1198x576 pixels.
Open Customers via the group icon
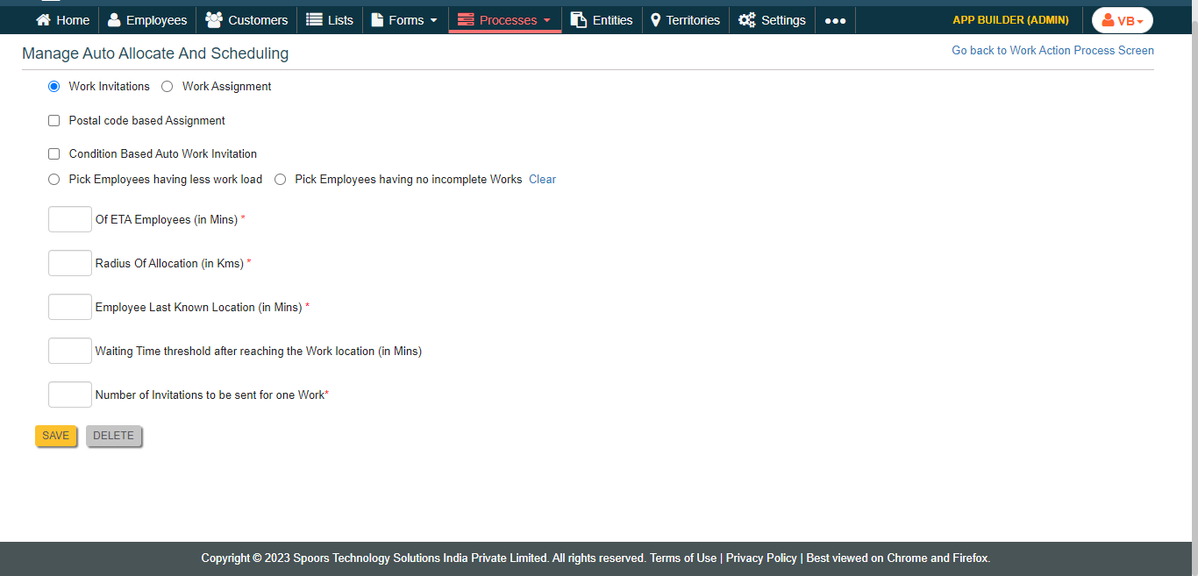point(213,20)
